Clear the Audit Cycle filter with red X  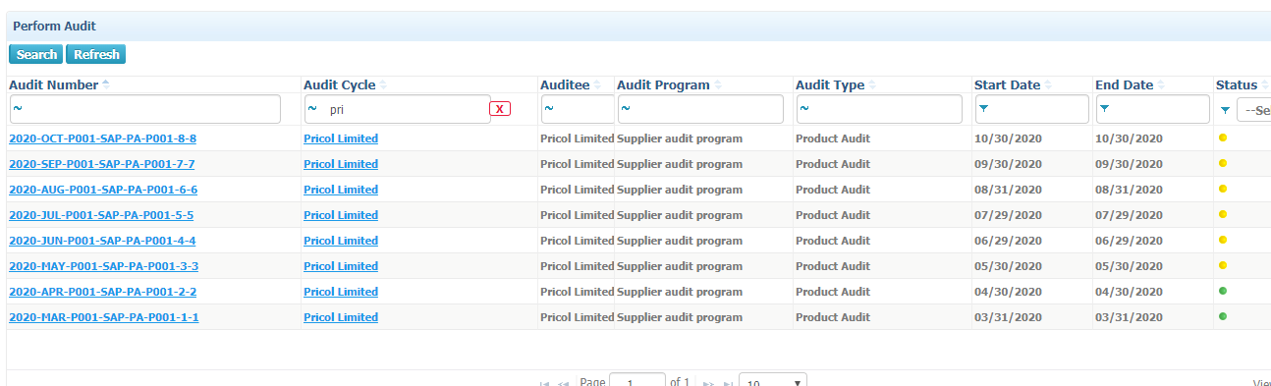[x=500, y=109]
